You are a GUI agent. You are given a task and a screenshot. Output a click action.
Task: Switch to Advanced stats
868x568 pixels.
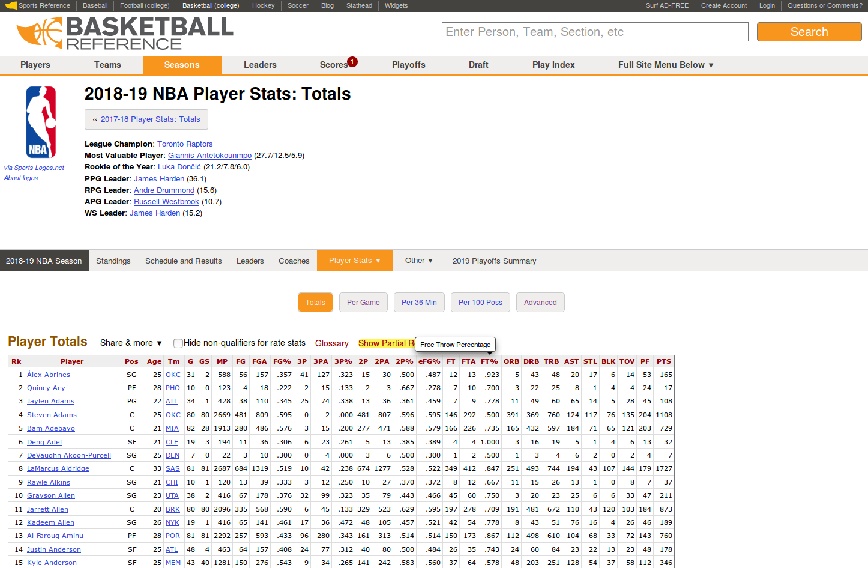(x=540, y=303)
